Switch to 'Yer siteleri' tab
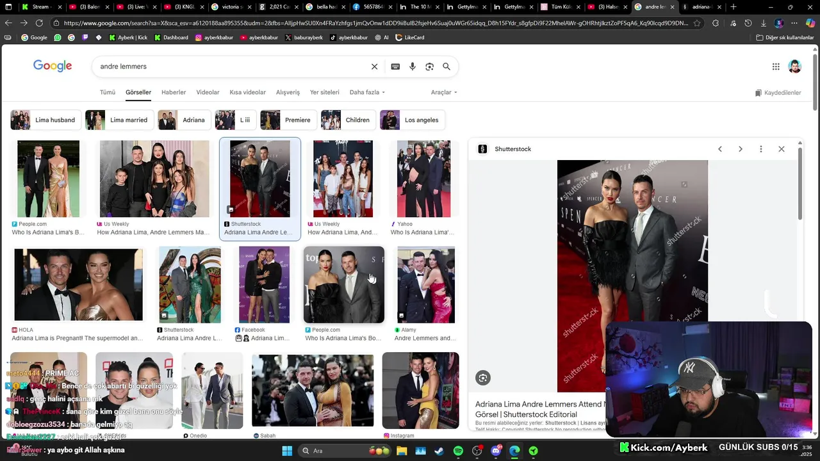This screenshot has width=820, height=461. coord(324,92)
